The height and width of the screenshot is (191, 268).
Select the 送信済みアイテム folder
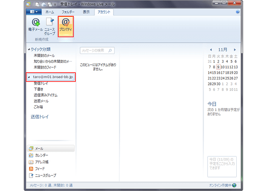click(45, 95)
